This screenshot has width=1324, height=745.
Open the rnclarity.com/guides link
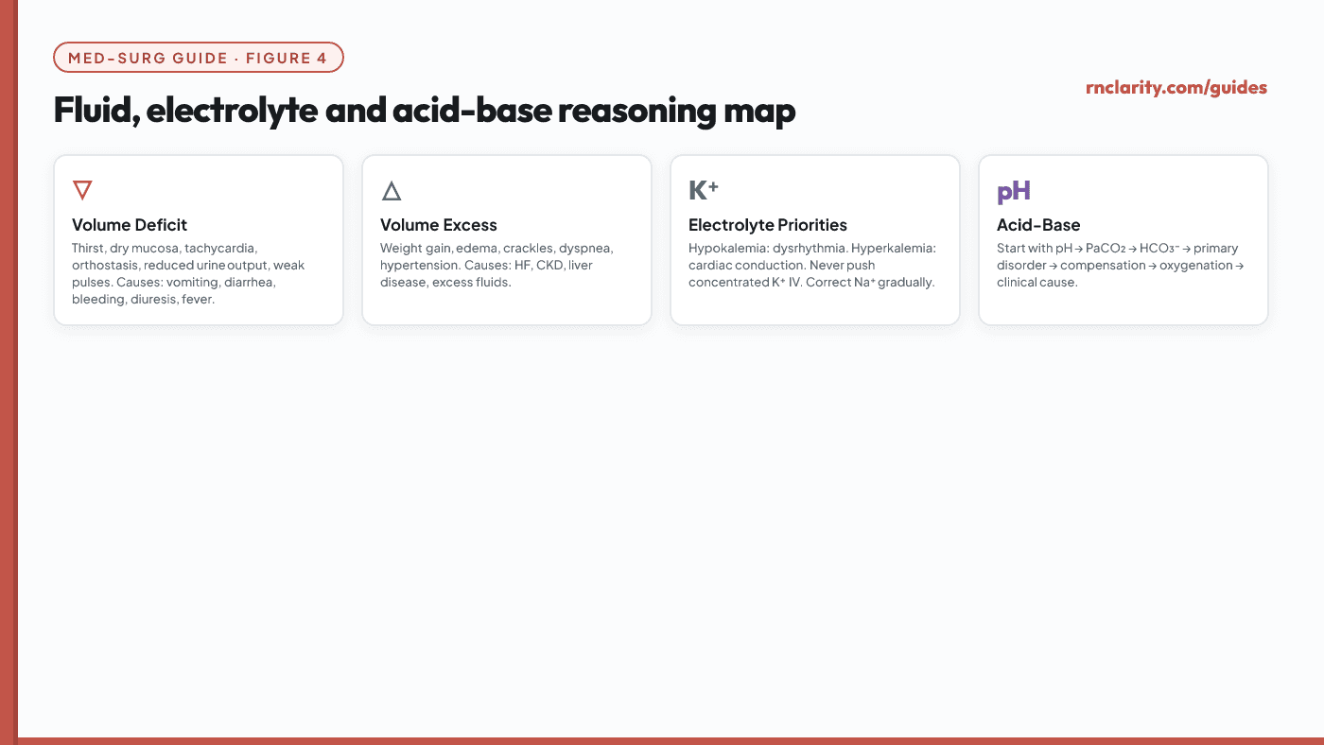coord(1176,88)
